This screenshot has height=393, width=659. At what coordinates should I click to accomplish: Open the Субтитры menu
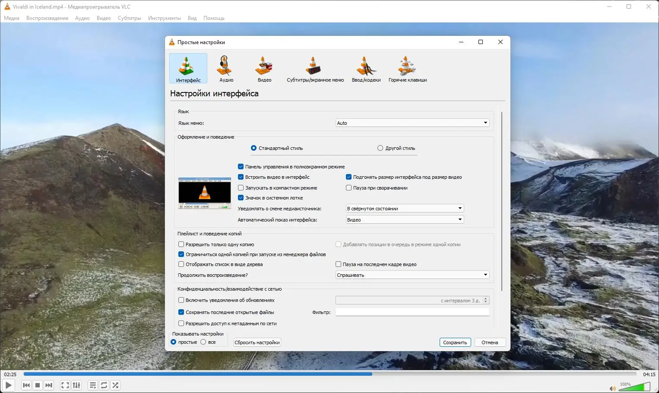[130, 18]
